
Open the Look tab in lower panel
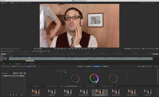18,64
